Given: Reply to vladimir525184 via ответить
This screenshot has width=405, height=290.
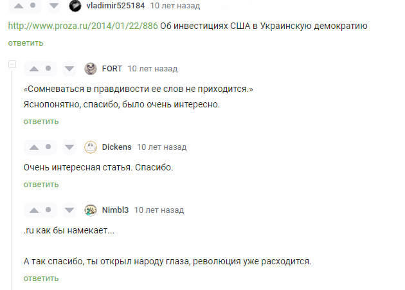Looking at the screenshot, I should point(26,43).
